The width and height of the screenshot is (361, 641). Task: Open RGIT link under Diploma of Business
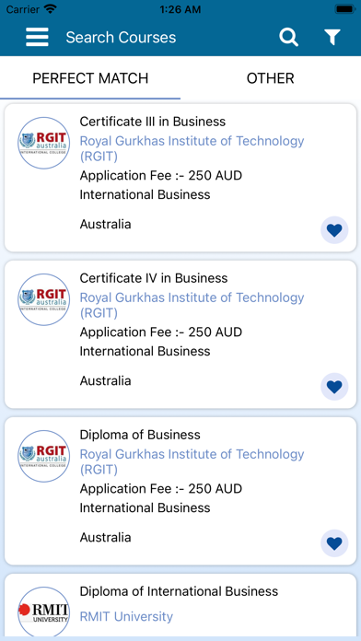click(192, 461)
